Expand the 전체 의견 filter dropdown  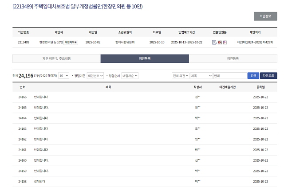181,76
